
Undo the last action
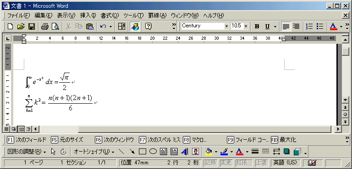[x=103, y=26]
